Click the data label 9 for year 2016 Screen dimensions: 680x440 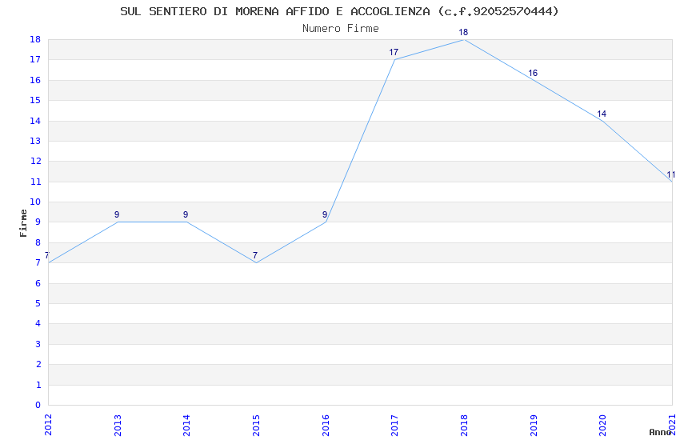click(x=324, y=214)
